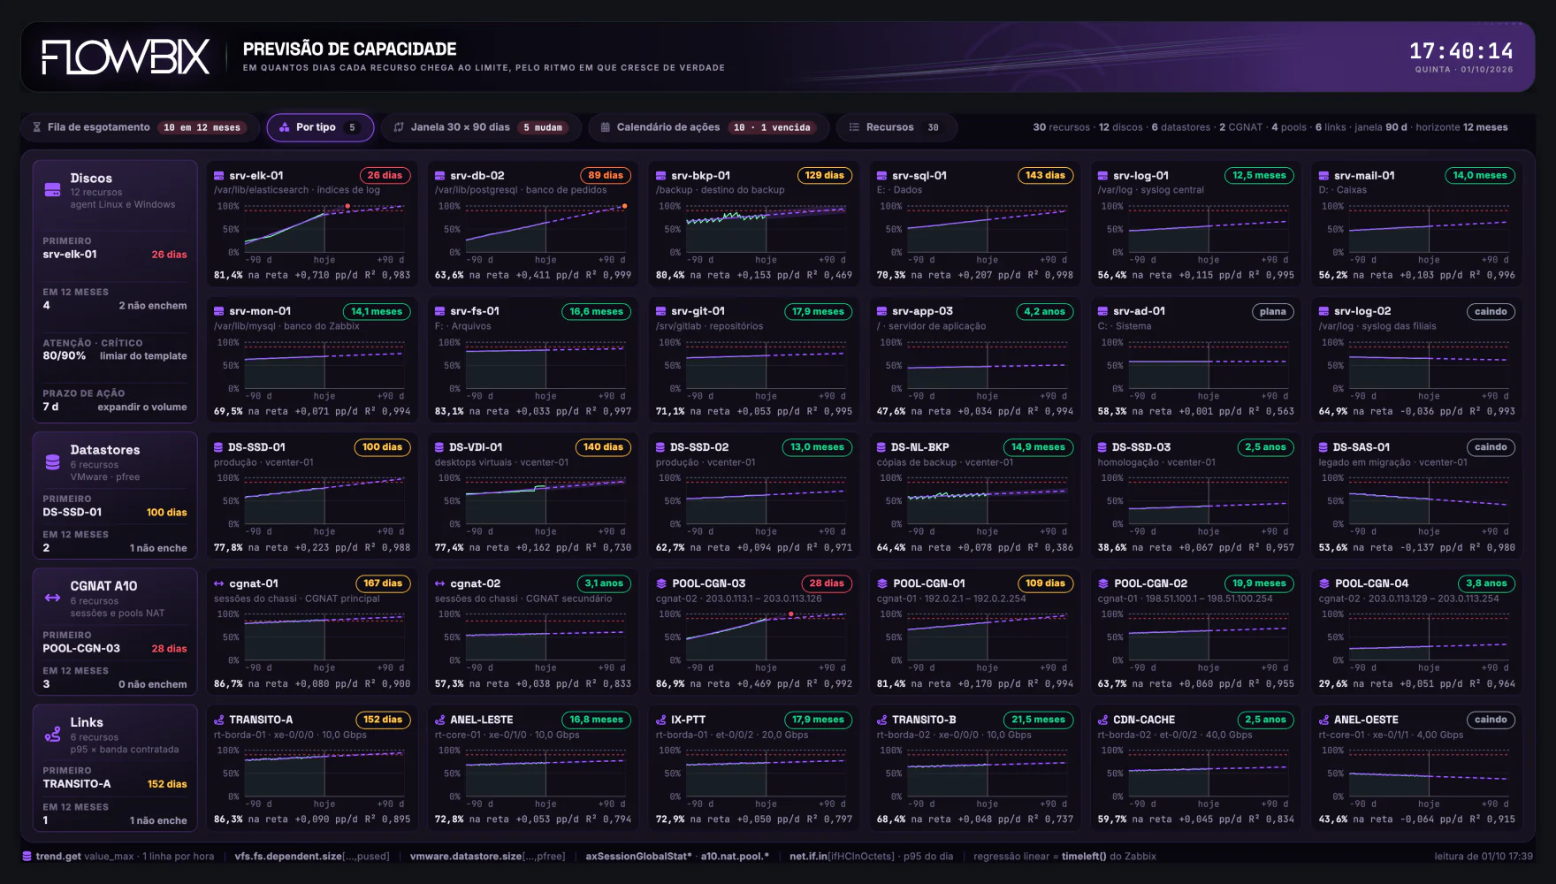Click the Flowbix logo
The height and width of the screenshot is (884, 1556).
pos(126,57)
